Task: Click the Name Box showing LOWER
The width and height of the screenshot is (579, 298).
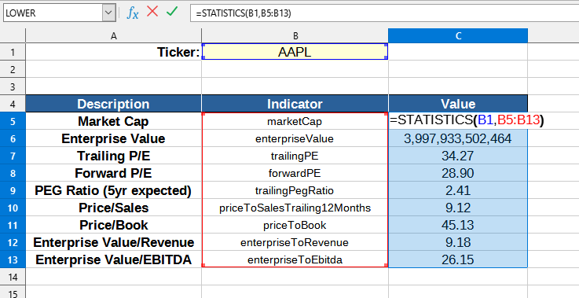Action: click(x=53, y=13)
